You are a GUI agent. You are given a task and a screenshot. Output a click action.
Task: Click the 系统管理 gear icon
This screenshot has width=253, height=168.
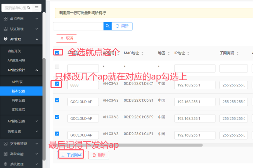[x=5, y=164]
